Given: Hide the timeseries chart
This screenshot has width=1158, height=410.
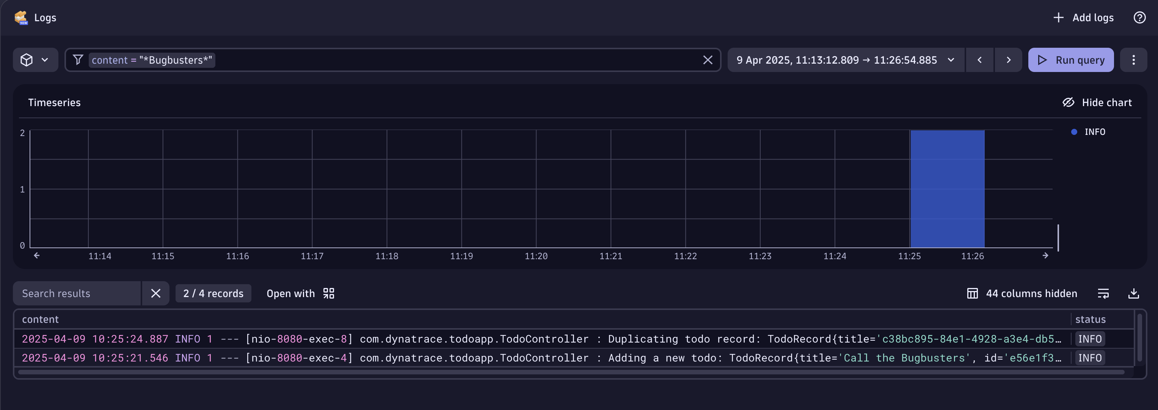Looking at the screenshot, I should coord(1097,102).
